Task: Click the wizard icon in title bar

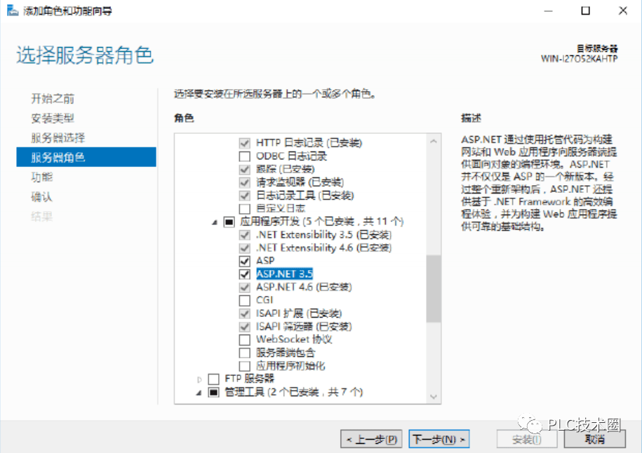Action: 13,11
